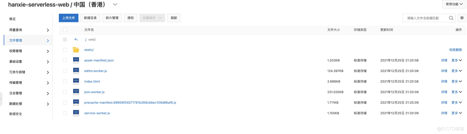Click the search magnifier icon
Viewport: 467px width, 134px height.
[451, 18]
